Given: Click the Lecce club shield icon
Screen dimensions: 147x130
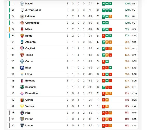Looking at the screenshot, I should coord(22,126).
